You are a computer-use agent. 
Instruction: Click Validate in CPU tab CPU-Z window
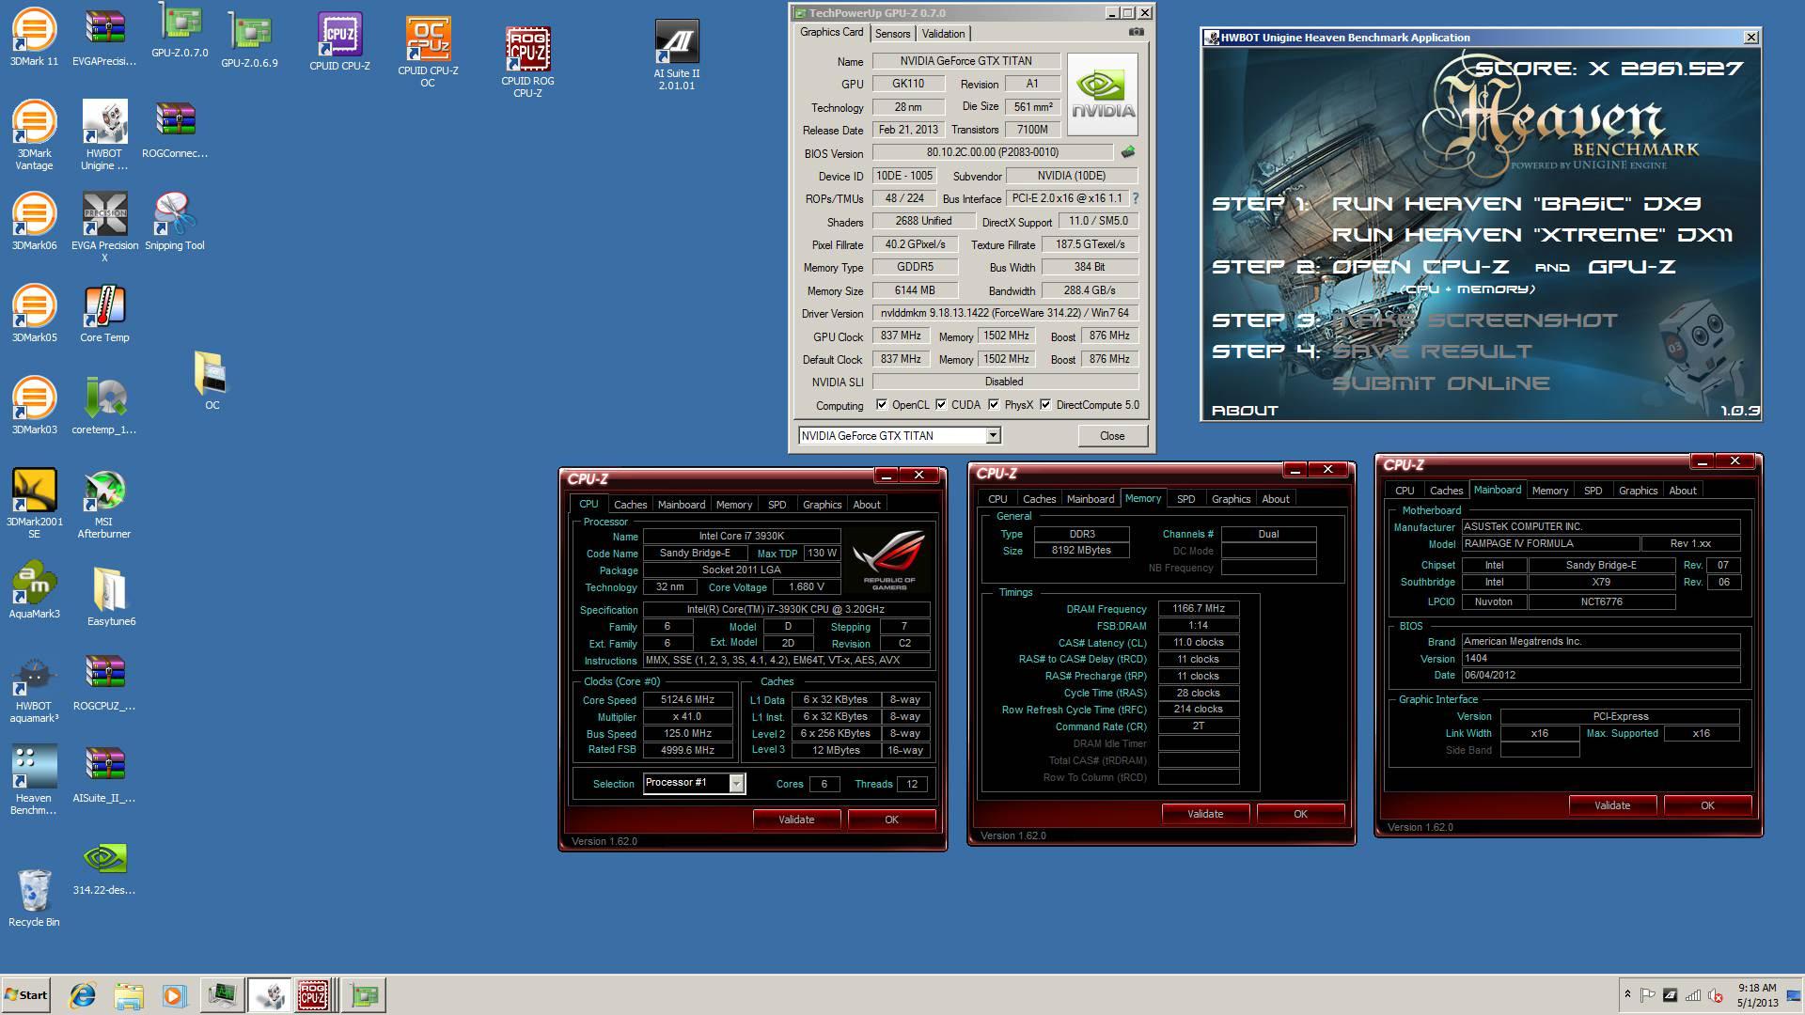pos(796,820)
